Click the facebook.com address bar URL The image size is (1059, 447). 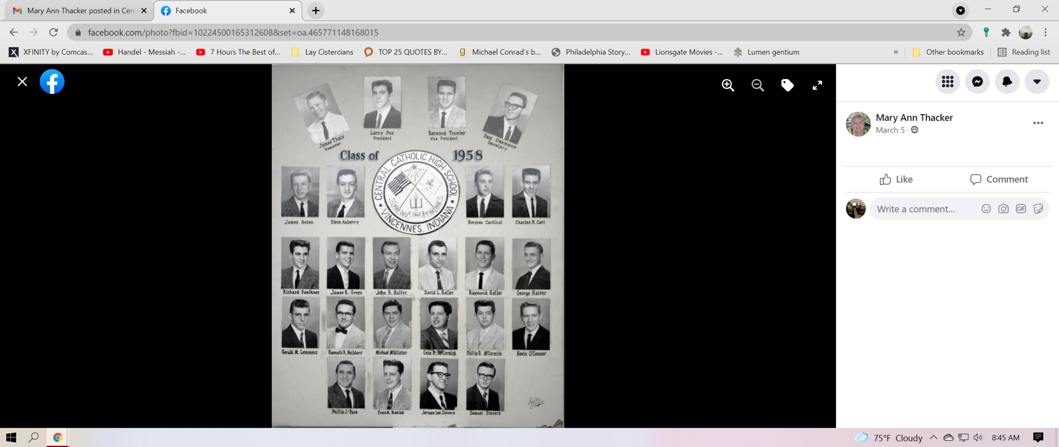coord(233,33)
